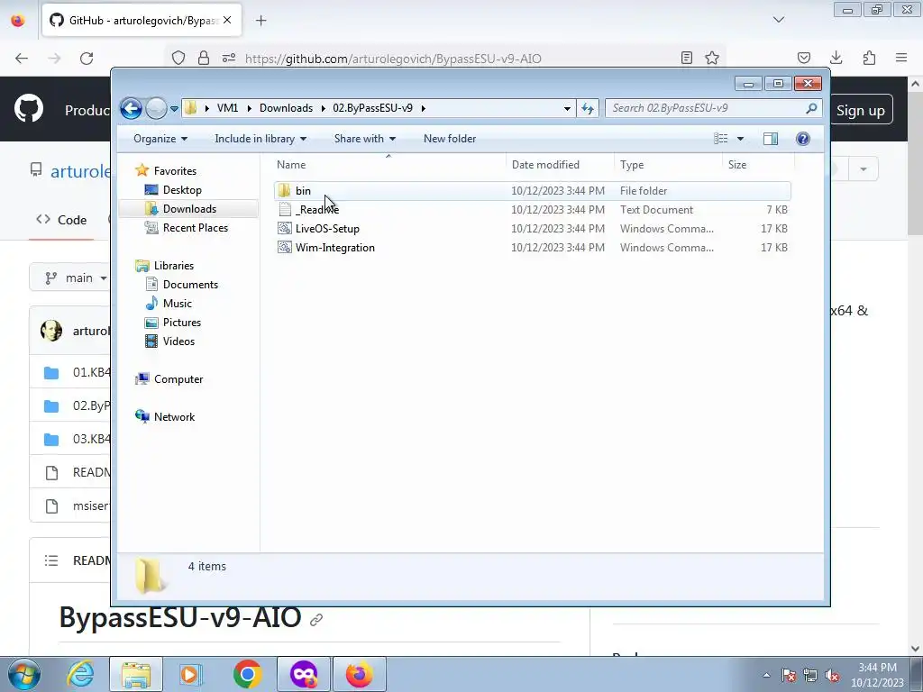Viewport: 923px width, 692px height.
Task: Open Firefox downloads panel
Action: click(x=836, y=58)
